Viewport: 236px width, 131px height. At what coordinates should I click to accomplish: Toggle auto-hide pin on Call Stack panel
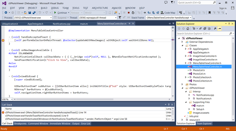[169, 105]
